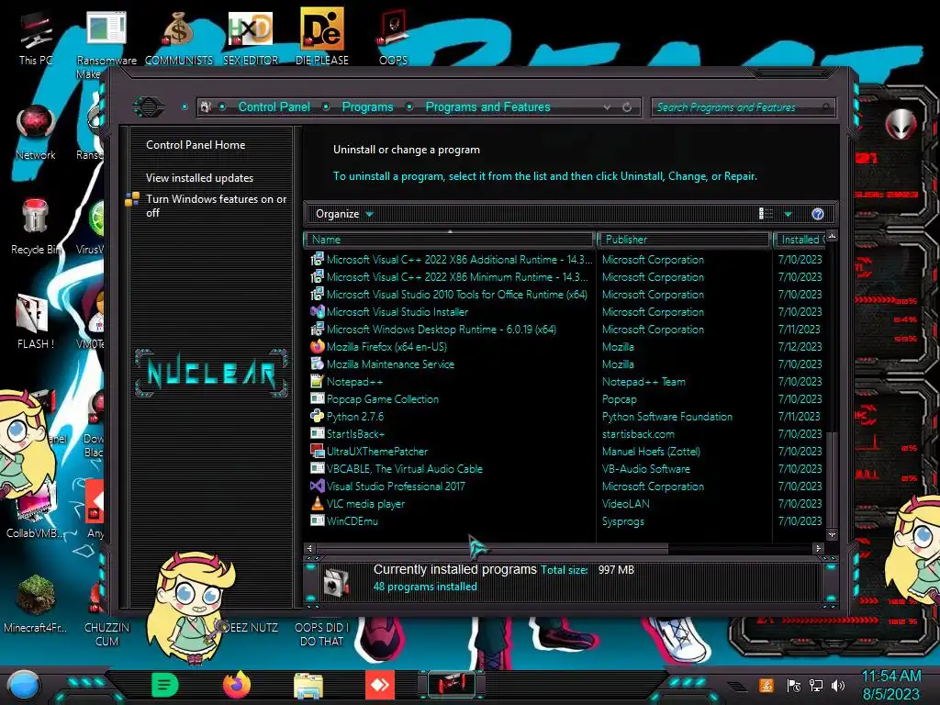Open the view options dropdown arrow
The image size is (940, 705).
tap(788, 214)
